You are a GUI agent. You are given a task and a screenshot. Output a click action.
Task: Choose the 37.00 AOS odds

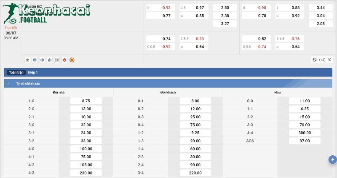[305, 141]
